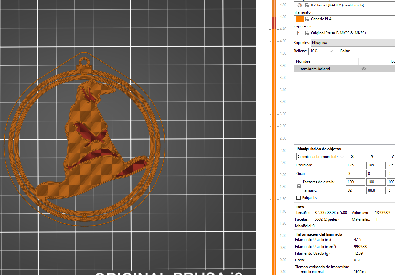Click the Coste value 0.31

[x=358, y=260]
